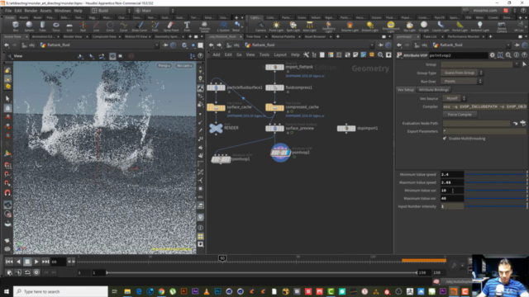Click the Minimum Value vor field

[452, 191]
